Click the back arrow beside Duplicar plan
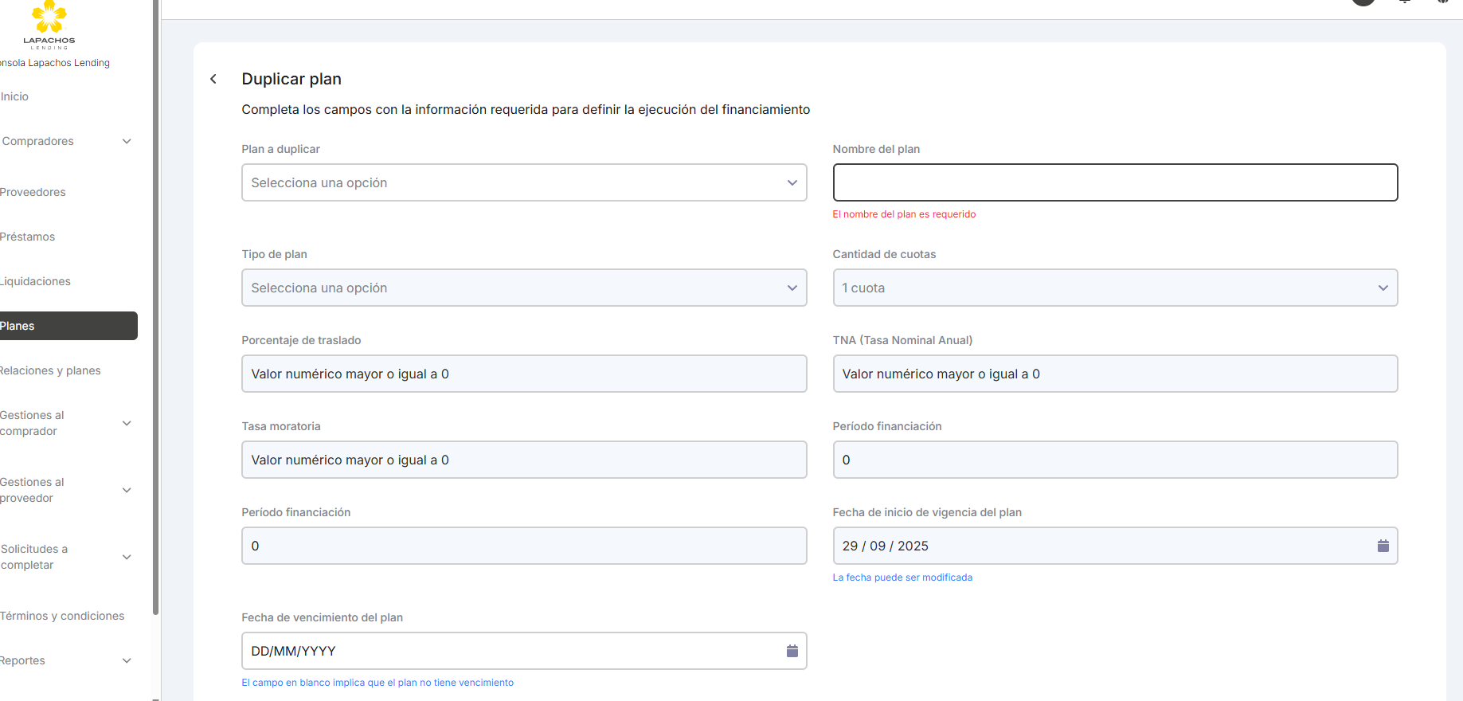The image size is (1463, 701). [213, 79]
